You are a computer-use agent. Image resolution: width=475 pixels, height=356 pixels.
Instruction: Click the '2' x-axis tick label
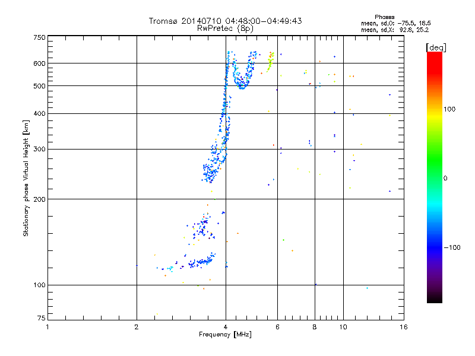137,327
